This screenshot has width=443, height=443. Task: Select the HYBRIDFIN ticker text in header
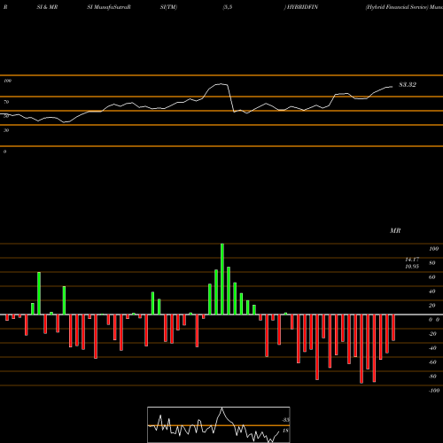click(303, 7)
